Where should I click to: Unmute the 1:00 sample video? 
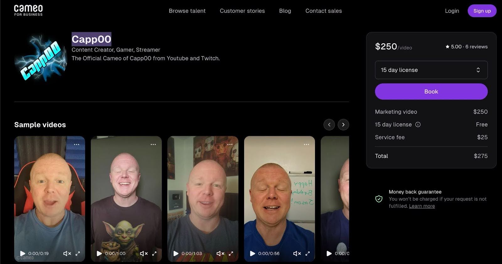coord(144,253)
